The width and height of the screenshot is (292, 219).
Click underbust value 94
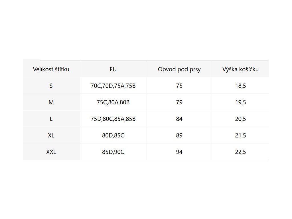(x=179, y=152)
